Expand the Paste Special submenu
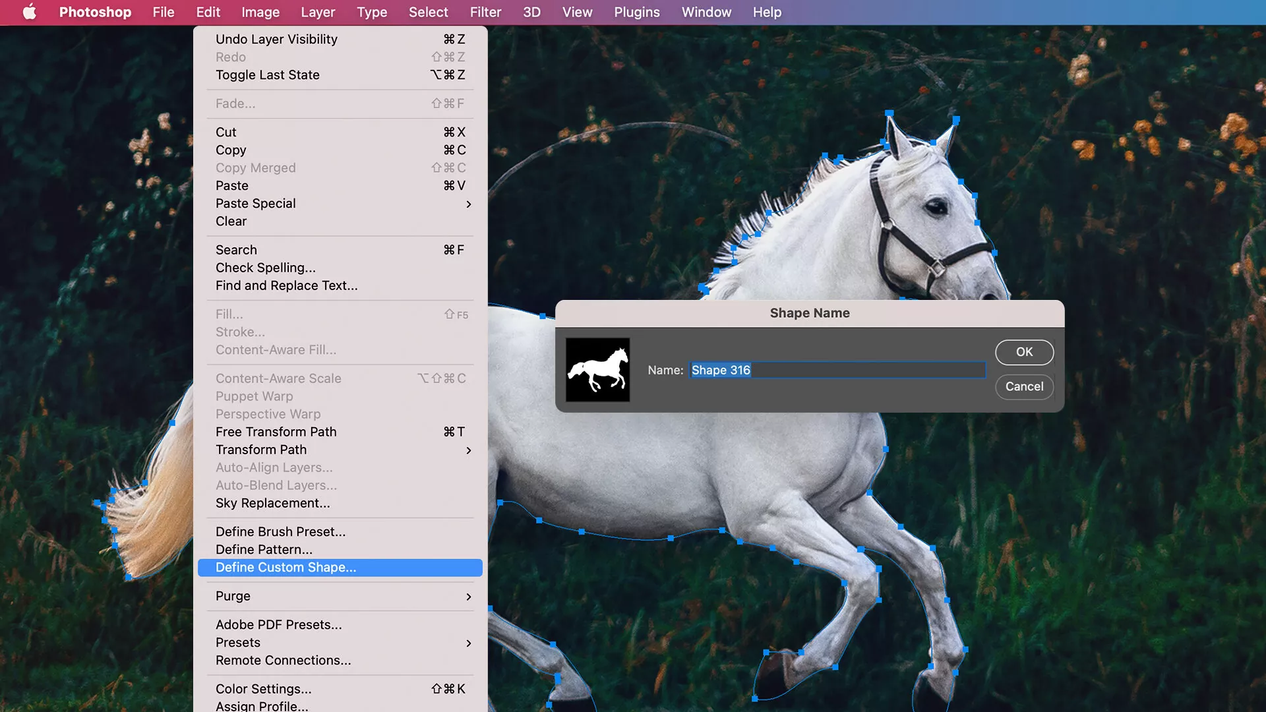 point(340,204)
